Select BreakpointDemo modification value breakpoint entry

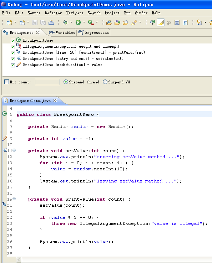coord(62,65)
